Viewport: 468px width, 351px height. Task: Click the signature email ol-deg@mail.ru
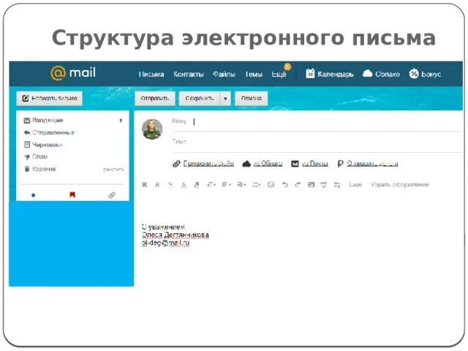(x=166, y=243)
